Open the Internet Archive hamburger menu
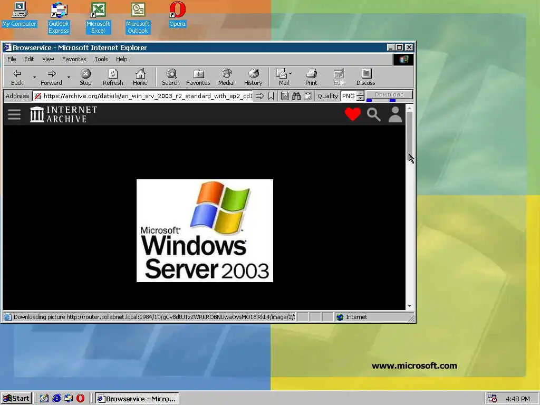Screen dimensions: 540x405 coord(14,114)
